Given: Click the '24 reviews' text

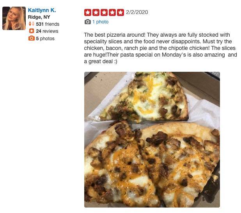Looking at the screenshot, I should point(47,31).
